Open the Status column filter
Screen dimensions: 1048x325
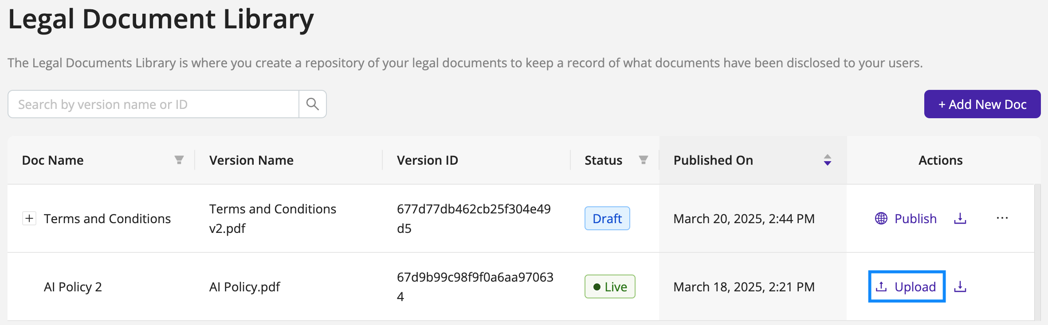click(644, 160)
